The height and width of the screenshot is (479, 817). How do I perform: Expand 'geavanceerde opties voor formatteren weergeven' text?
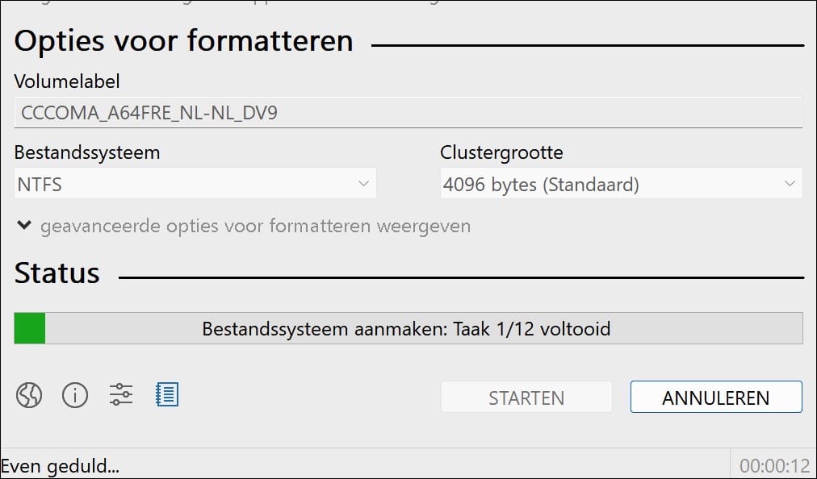click(x=255, y=226)
